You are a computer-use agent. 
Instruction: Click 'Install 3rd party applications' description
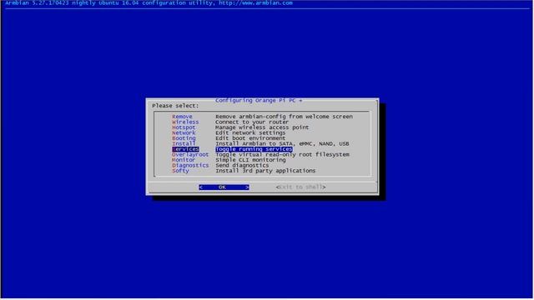point(265,171)
